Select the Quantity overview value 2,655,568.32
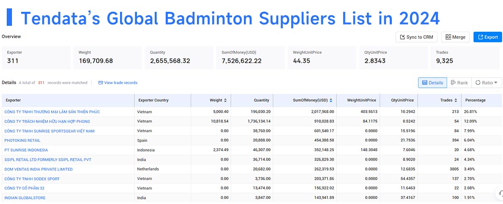The height and width of the screenshot is (204, 503). pos(170,61)
